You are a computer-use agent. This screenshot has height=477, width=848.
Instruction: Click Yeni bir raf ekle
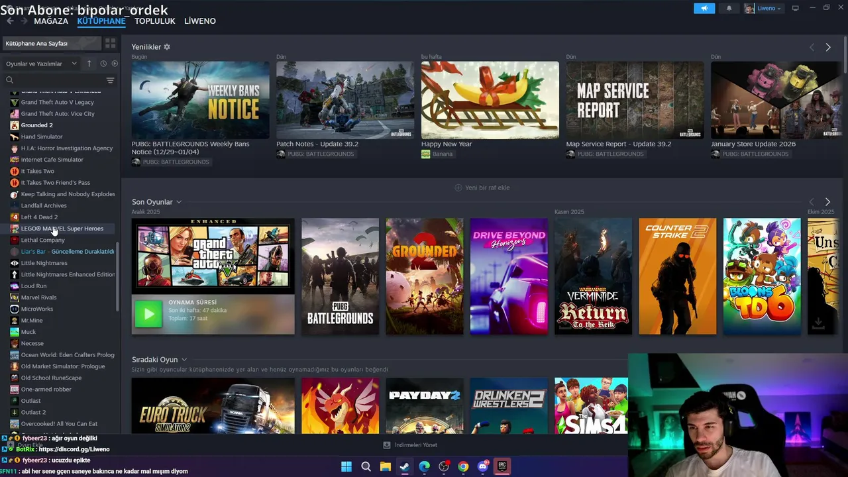[488, 187]
